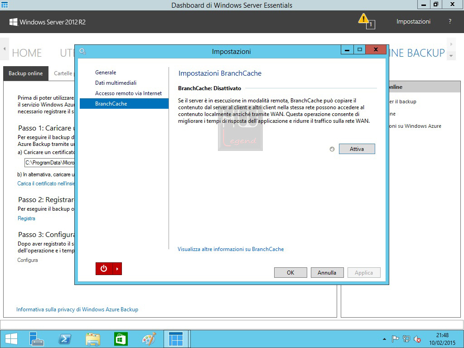
Task: Click Annulla in Impostazioni dialog
Action: click(327, 272)
